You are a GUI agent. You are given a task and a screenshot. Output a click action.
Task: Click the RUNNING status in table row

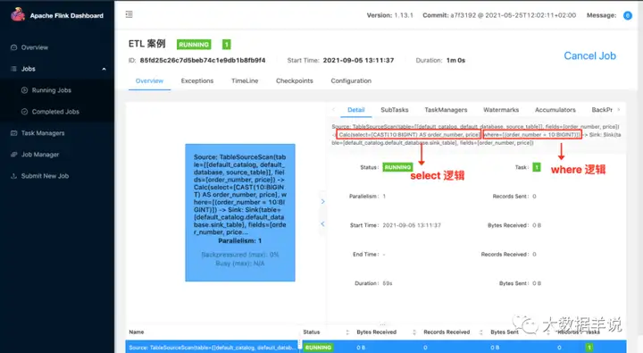pos(318,348)
